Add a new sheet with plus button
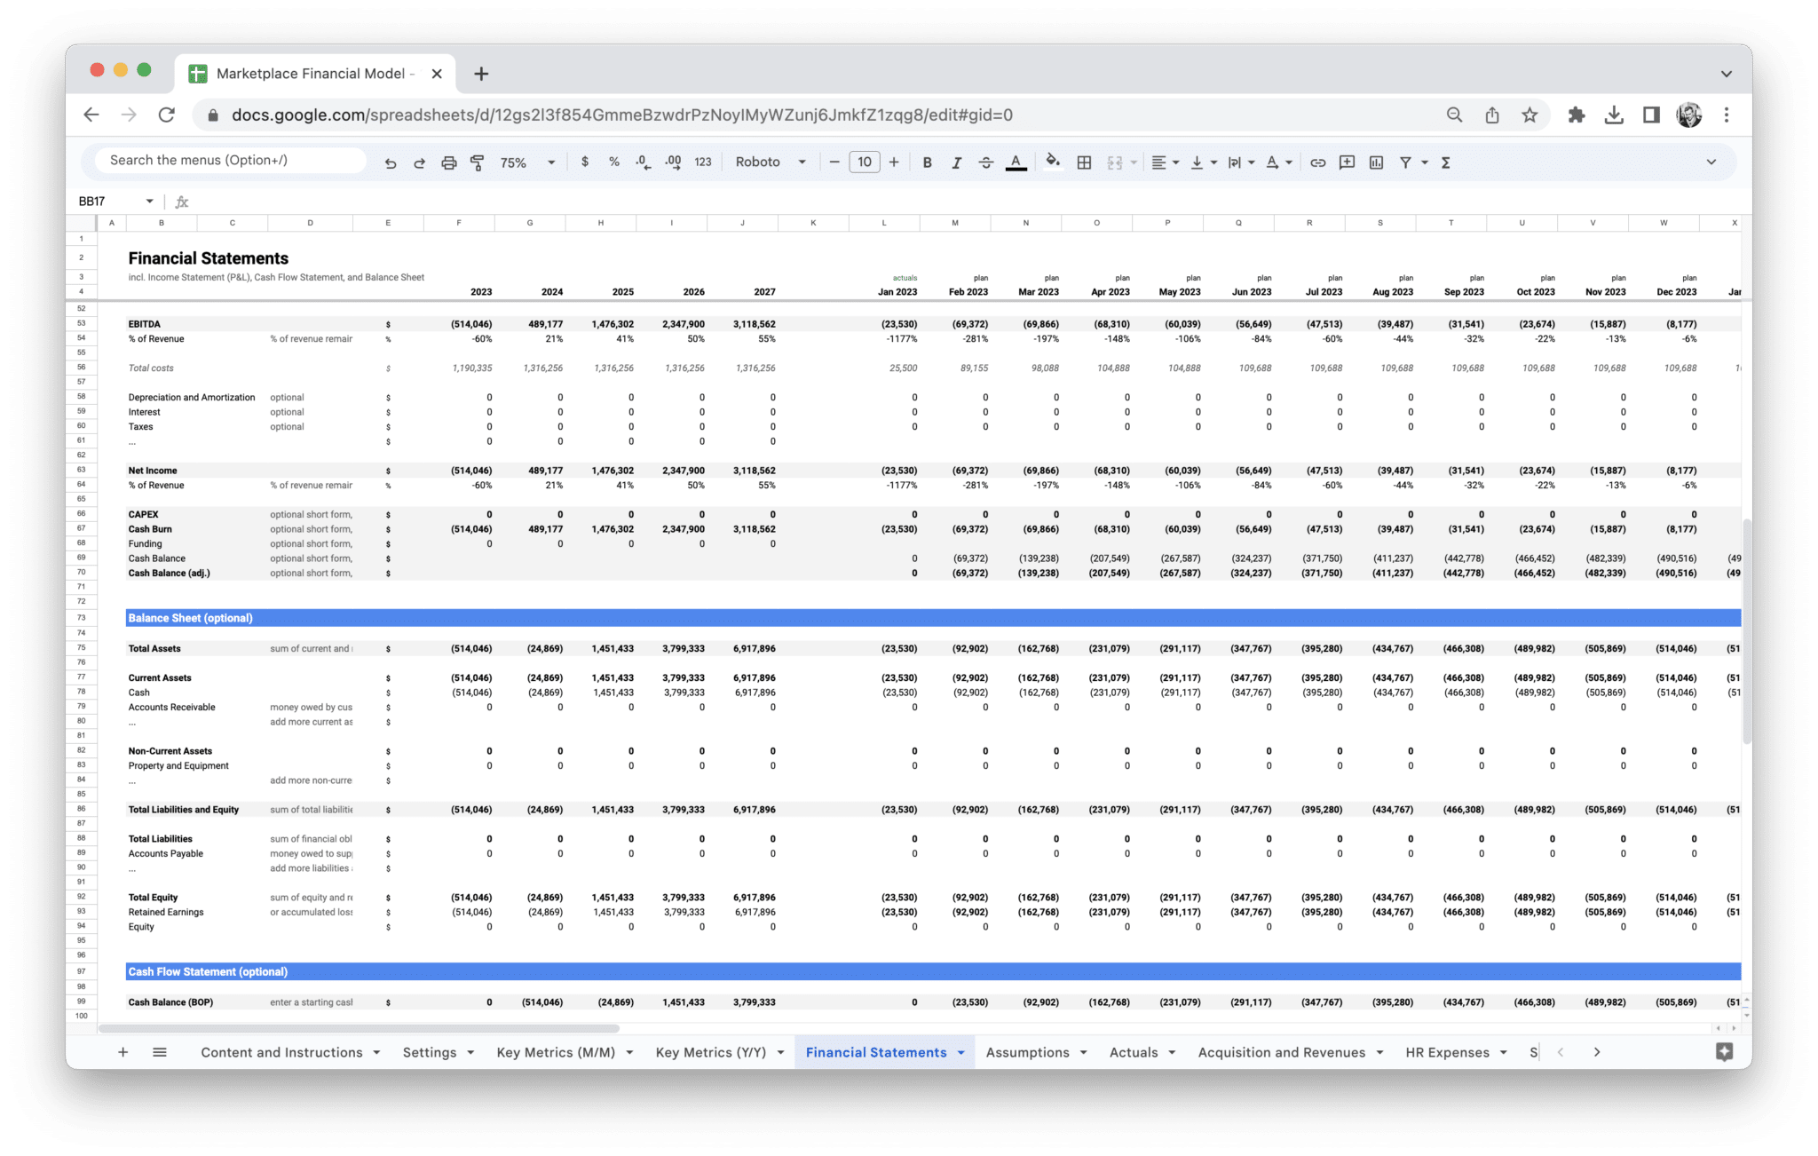The image size is (1818, 1156). coord(123,1051)
